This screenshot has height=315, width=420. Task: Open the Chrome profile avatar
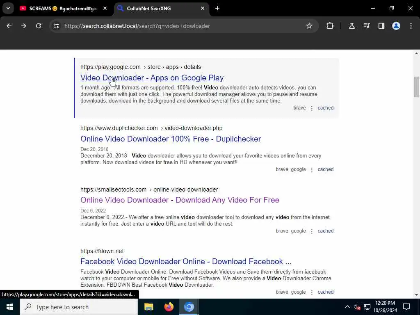[396, 26]
